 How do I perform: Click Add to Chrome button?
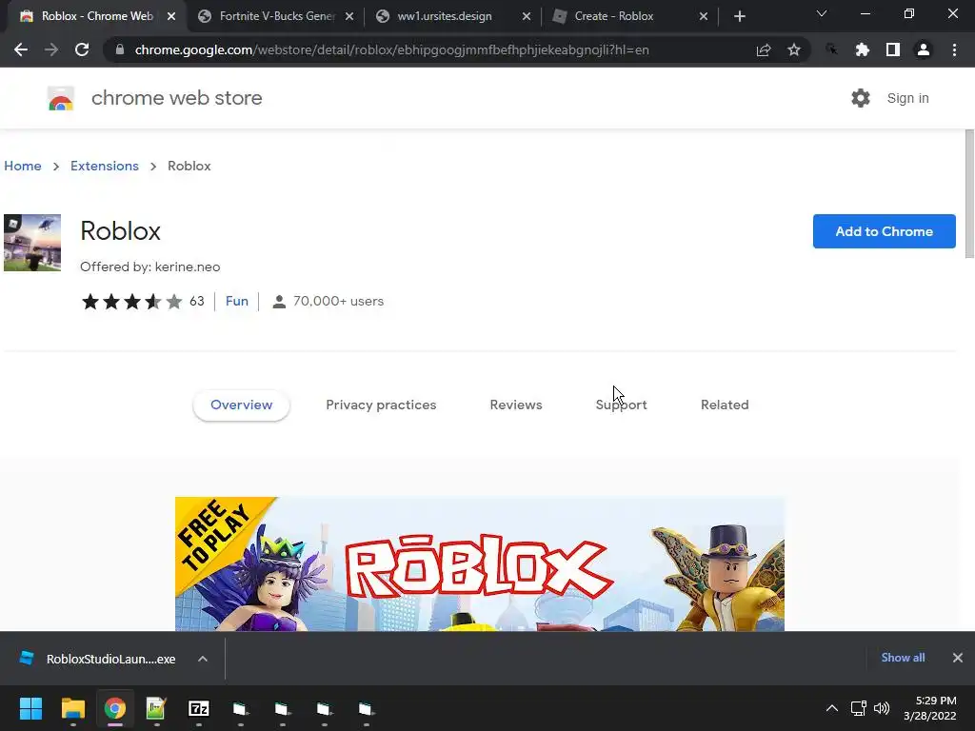coord(885,231)
